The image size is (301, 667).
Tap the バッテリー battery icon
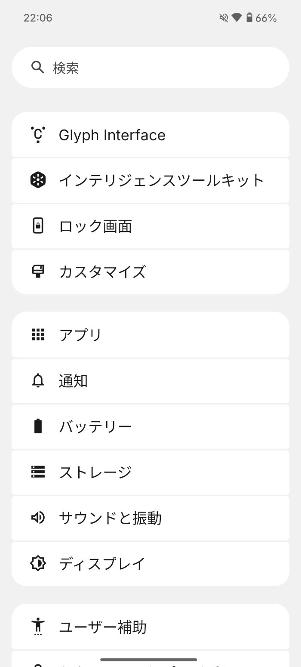tap(38, 426)
